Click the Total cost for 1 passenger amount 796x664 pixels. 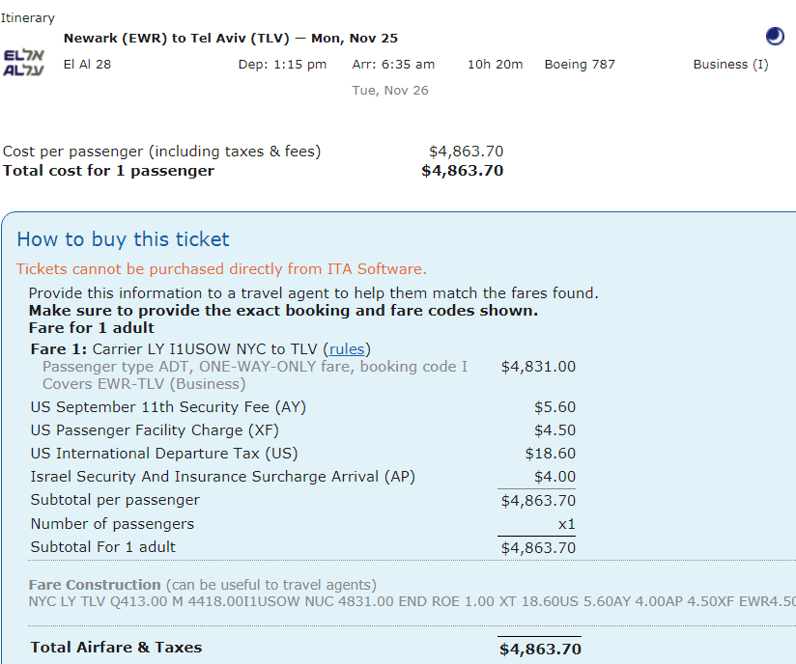(463, 171)
